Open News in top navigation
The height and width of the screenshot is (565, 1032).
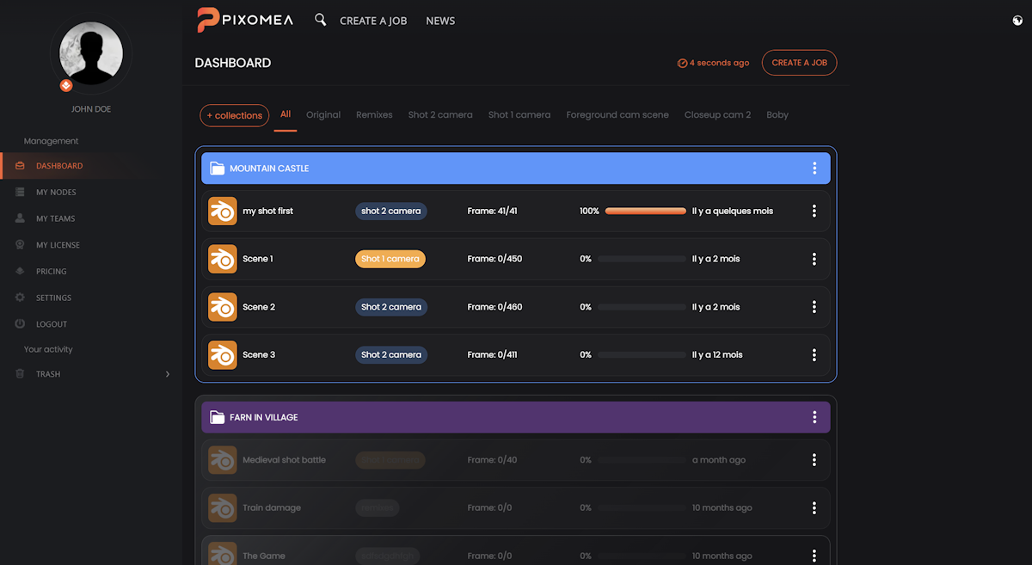coord(440,21)
